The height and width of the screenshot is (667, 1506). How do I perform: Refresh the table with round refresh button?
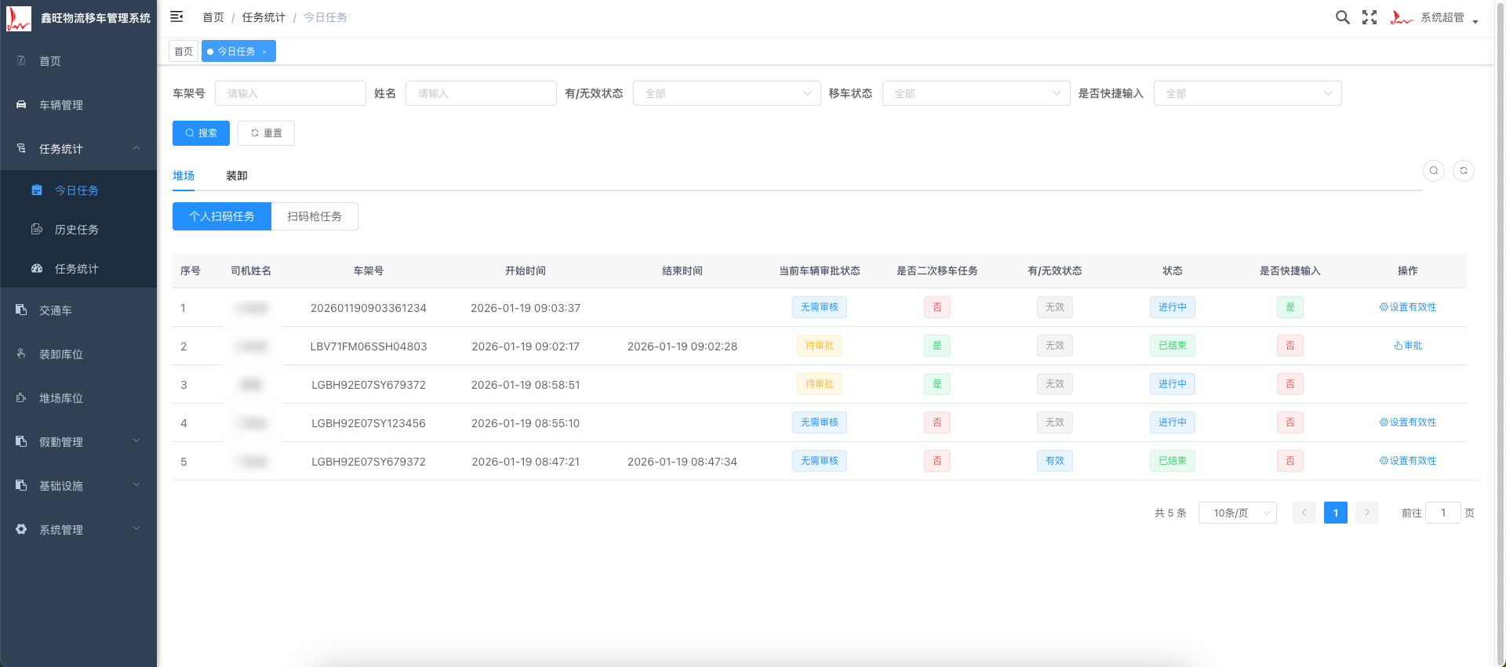tap(1464, 171)
